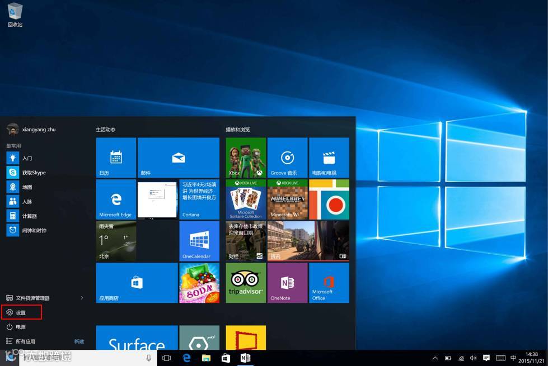
Task: Open the 资讯 (News) photo tile
Action: point(308,241)
